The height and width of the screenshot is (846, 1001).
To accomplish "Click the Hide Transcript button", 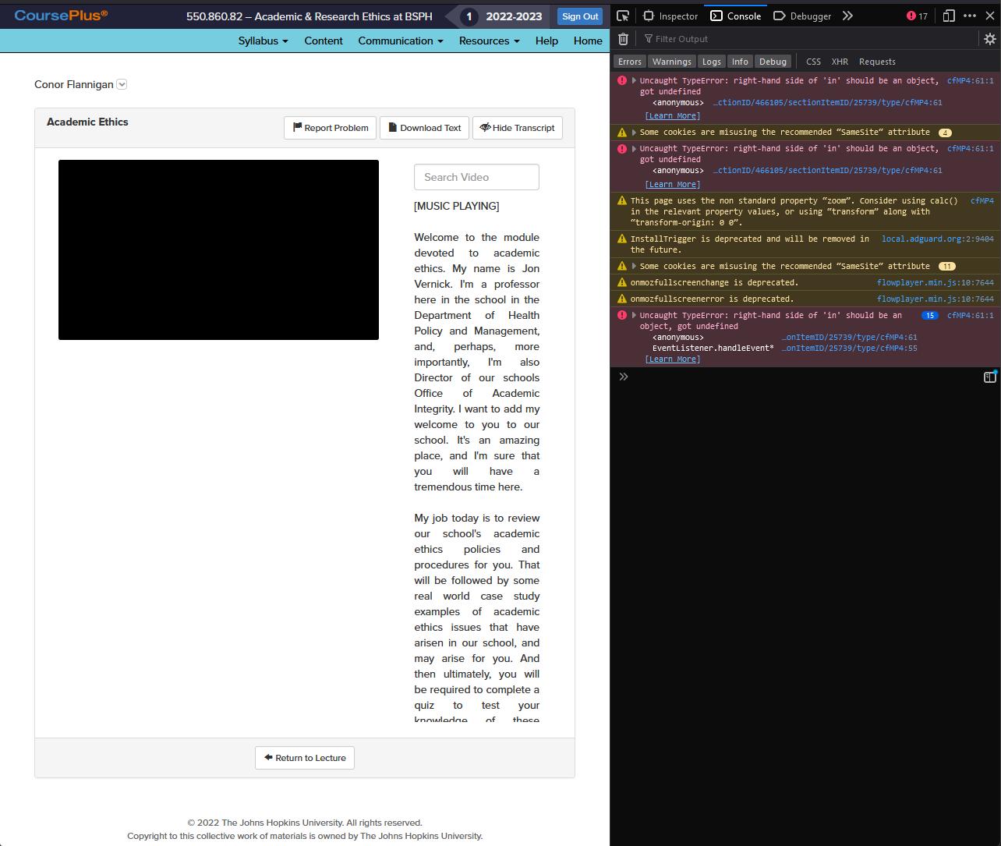I will pyautogui.click(x=517, y=128).
